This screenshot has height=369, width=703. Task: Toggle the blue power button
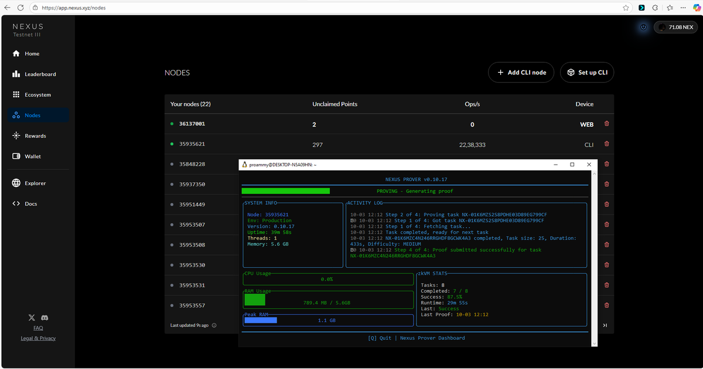click(643, 28)
